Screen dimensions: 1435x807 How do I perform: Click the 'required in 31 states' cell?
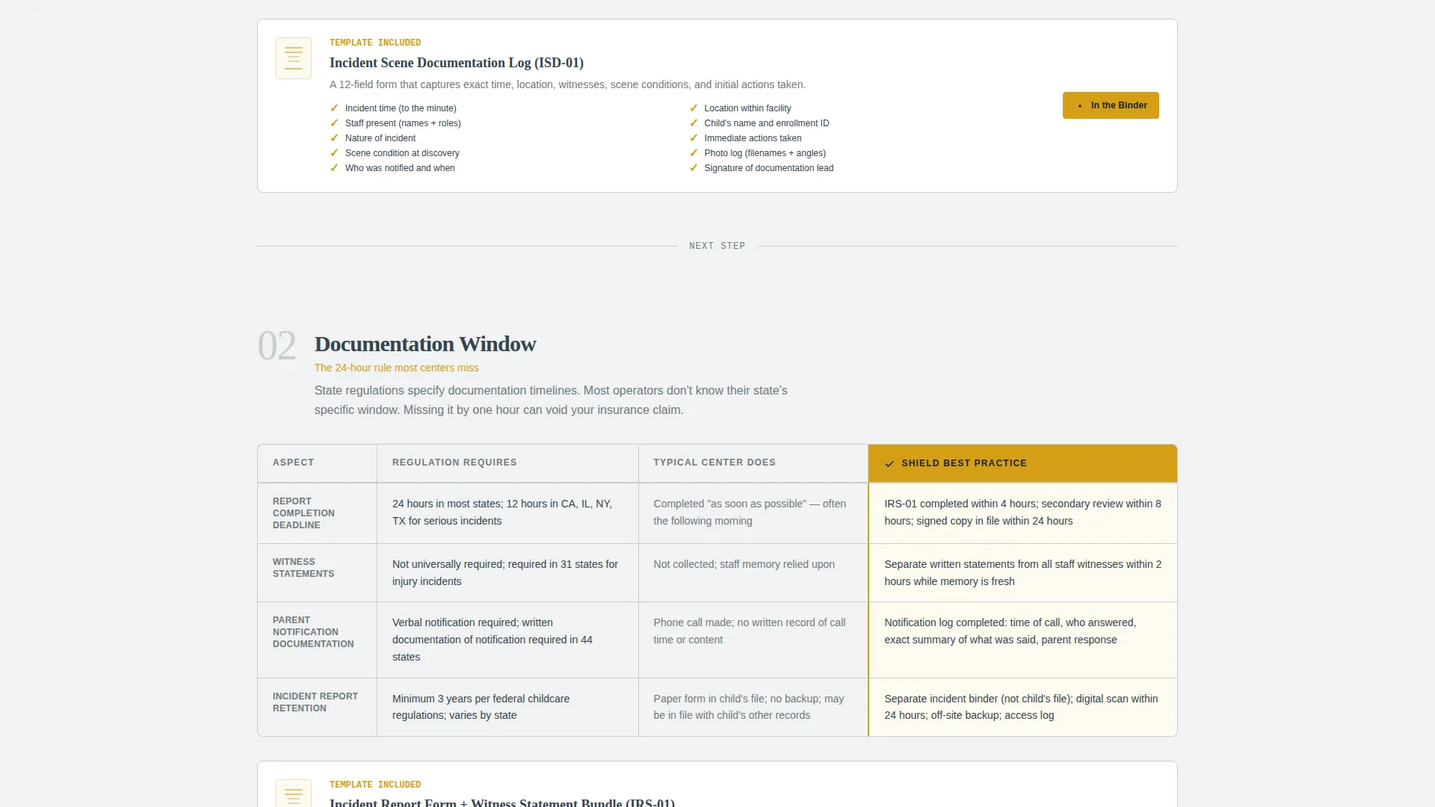507,573
